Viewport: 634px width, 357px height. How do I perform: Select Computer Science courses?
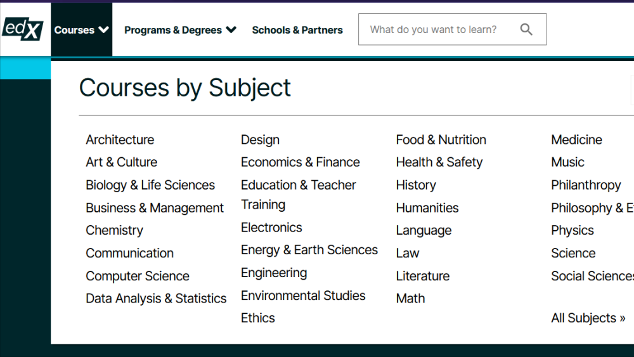coord(138,276)
